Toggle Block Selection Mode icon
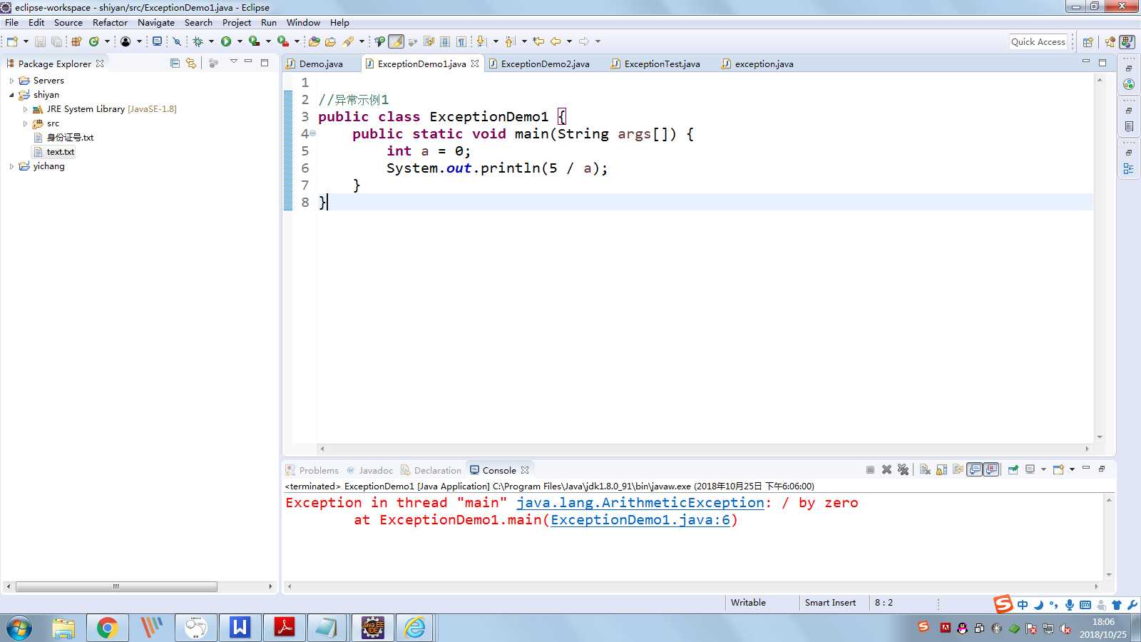The height and width of the screenshot is (642, 1141). (445, 41)
